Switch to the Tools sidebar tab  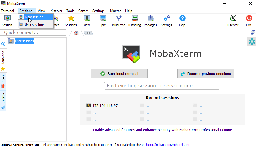[x=3, y=81]
